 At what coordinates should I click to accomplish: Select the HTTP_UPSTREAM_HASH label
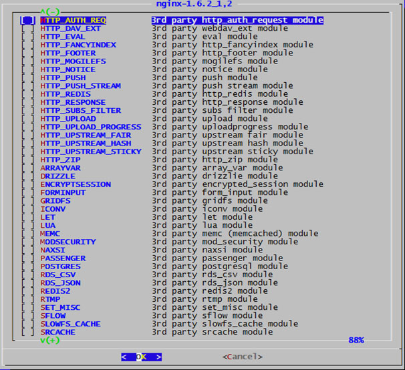(86, 144)
